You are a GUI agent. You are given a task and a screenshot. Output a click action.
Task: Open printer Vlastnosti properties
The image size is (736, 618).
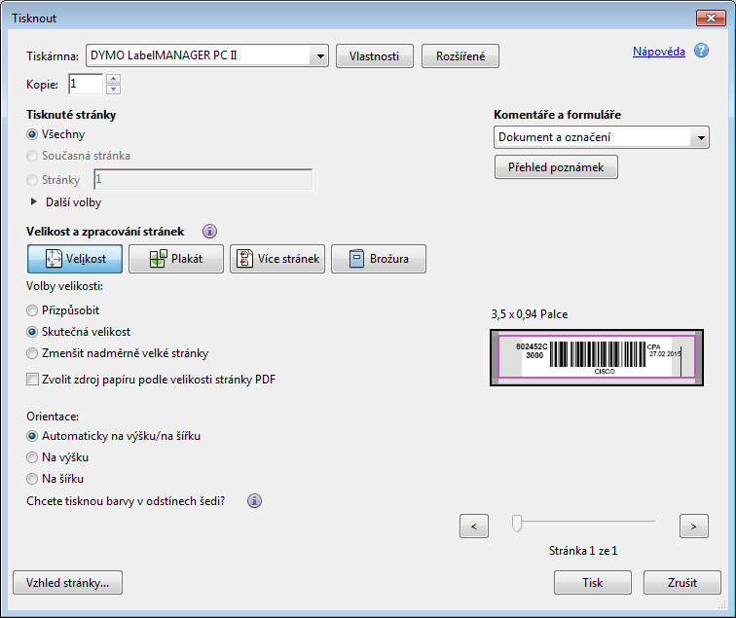point(375,56)
